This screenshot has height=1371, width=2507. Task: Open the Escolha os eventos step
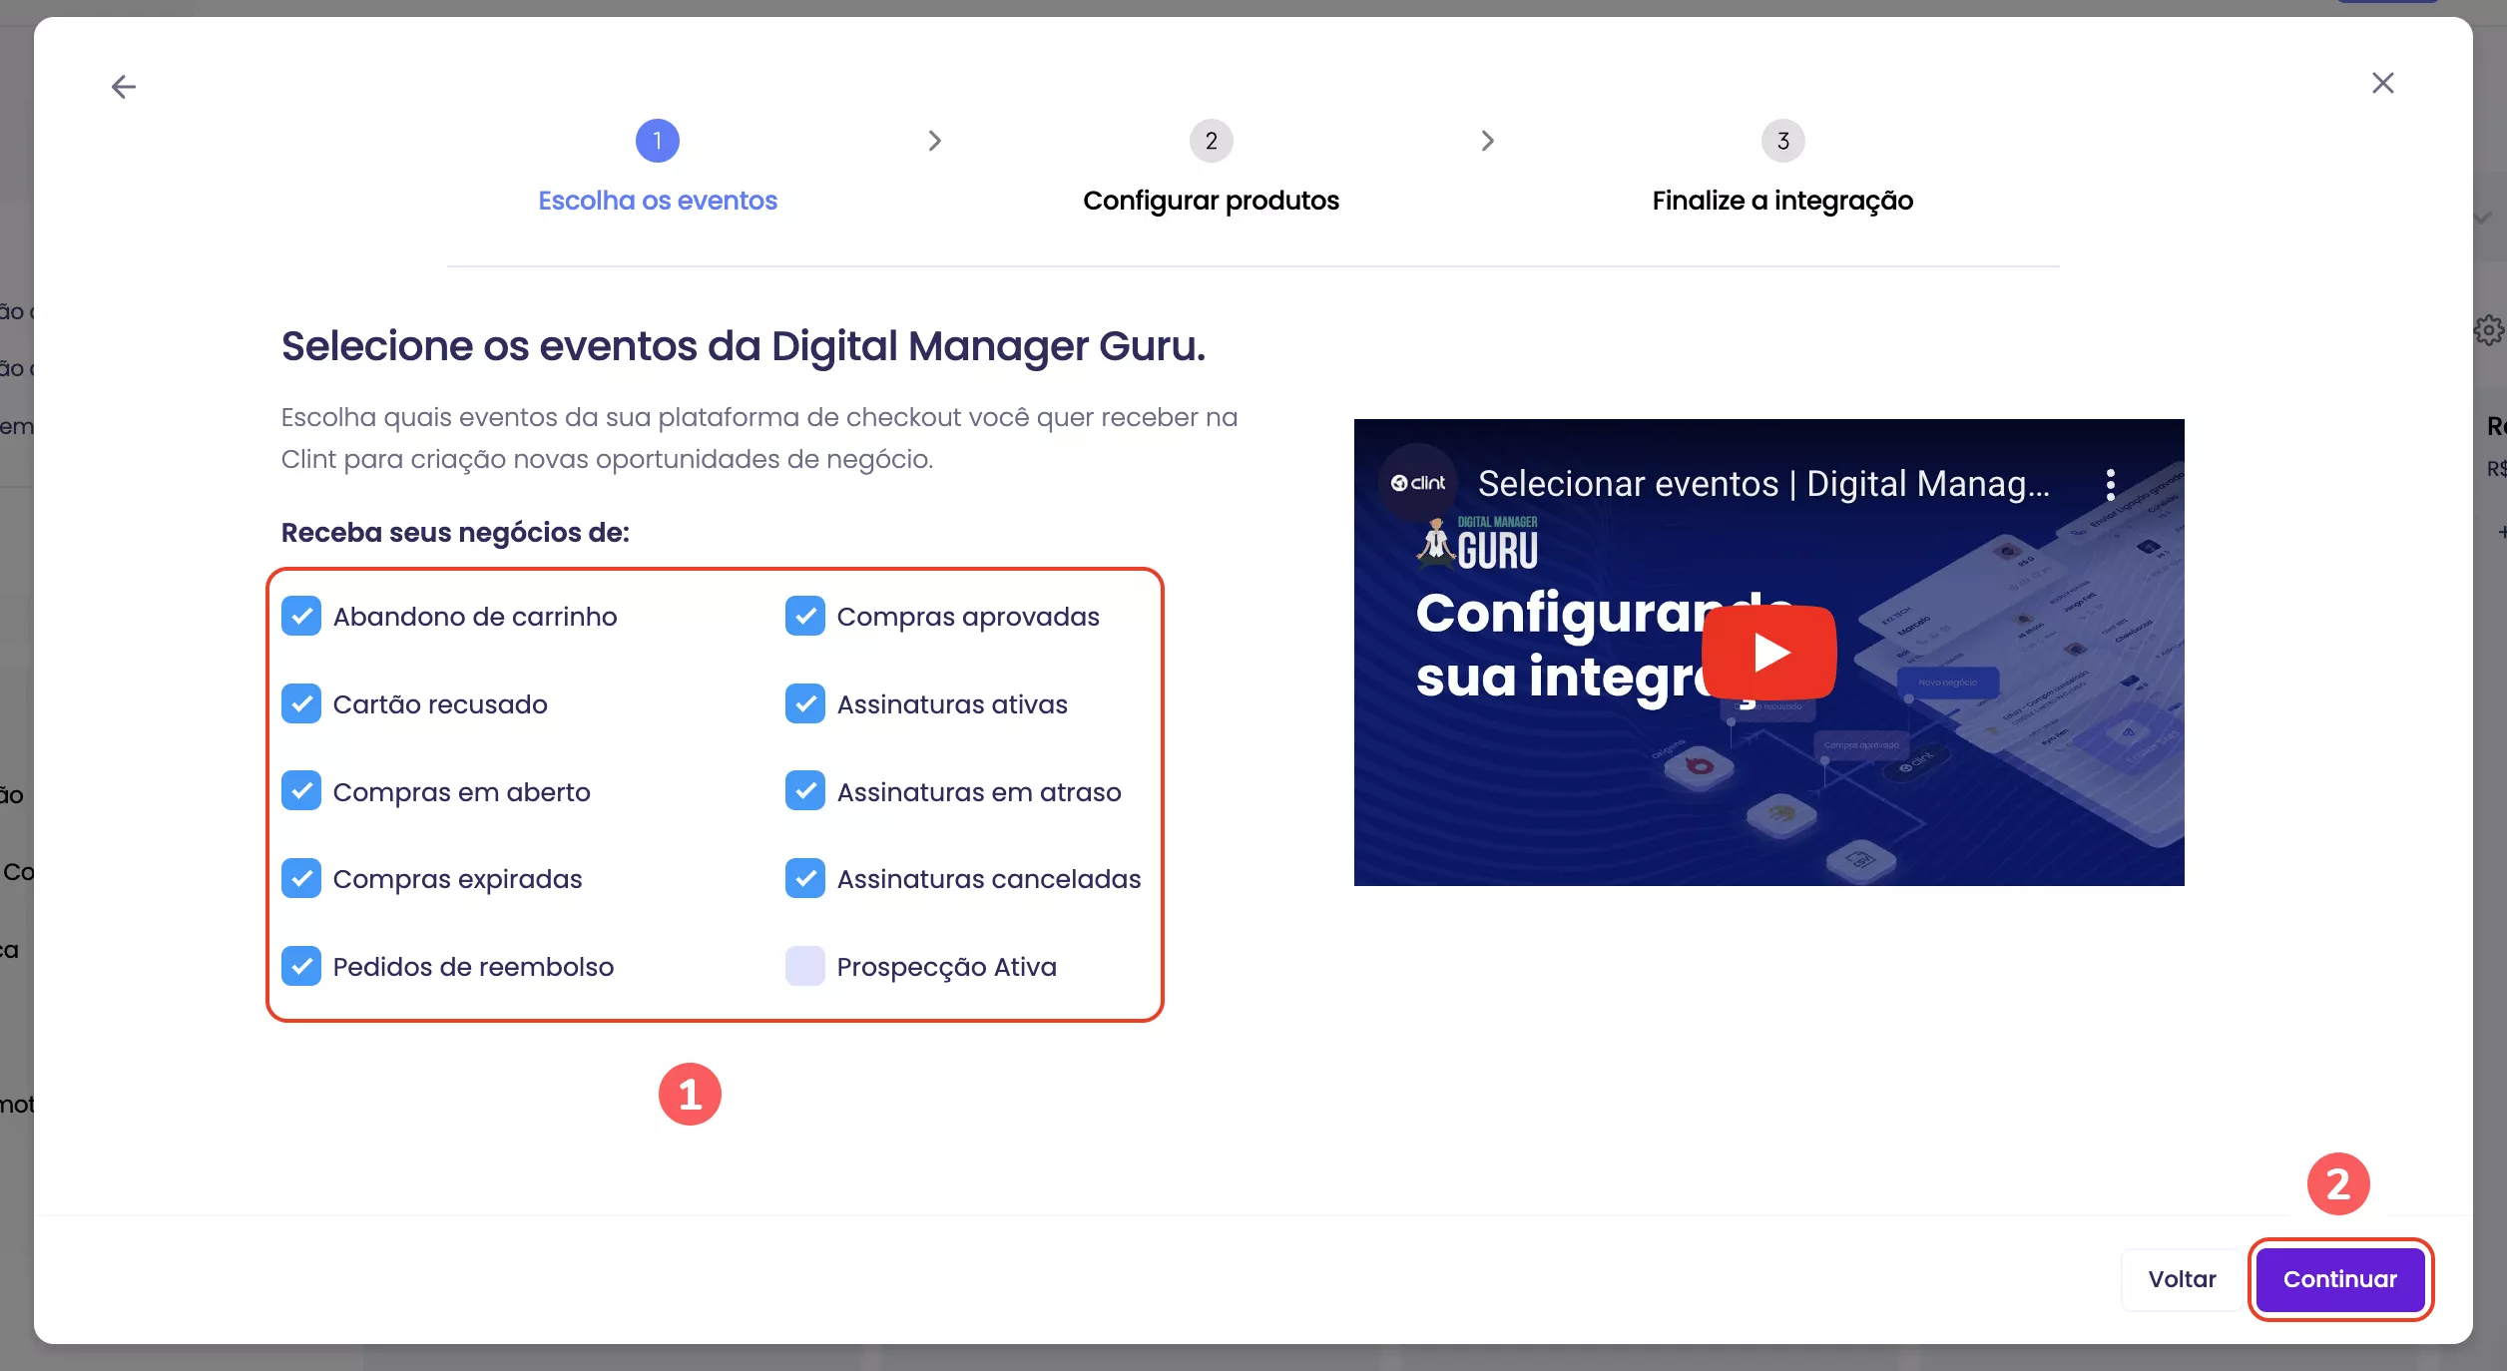(657, 201)
